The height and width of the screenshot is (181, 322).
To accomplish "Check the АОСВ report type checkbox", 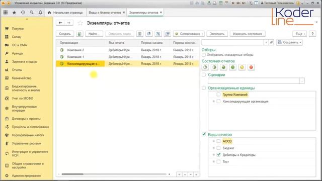I will coord(218,141).
